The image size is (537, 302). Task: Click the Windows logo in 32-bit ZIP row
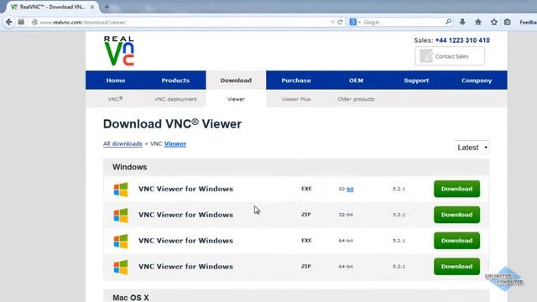pyautogui.click(x=121, y=216)
